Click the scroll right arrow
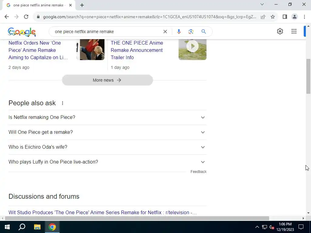Image resolution: width=311 pixels, height=233 pixels. tap(303, 218)
